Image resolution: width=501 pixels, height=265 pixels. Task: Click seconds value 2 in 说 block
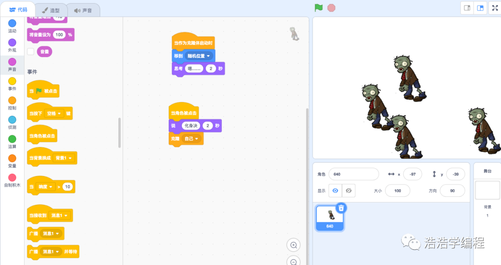click(x=207, y=126)
